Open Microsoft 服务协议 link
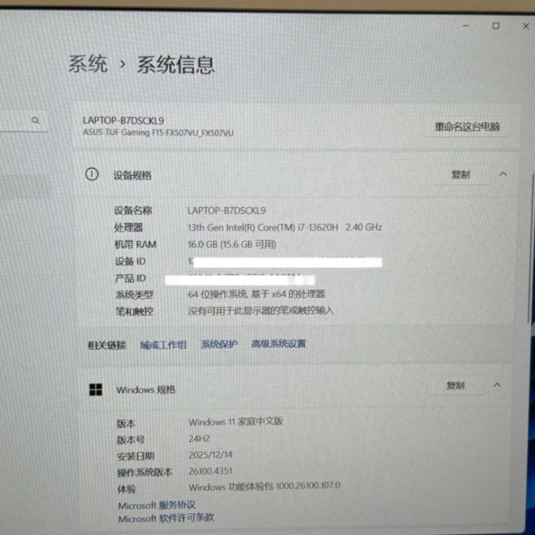535x535 pixels. pyautogui.click(x=157, y=505)
